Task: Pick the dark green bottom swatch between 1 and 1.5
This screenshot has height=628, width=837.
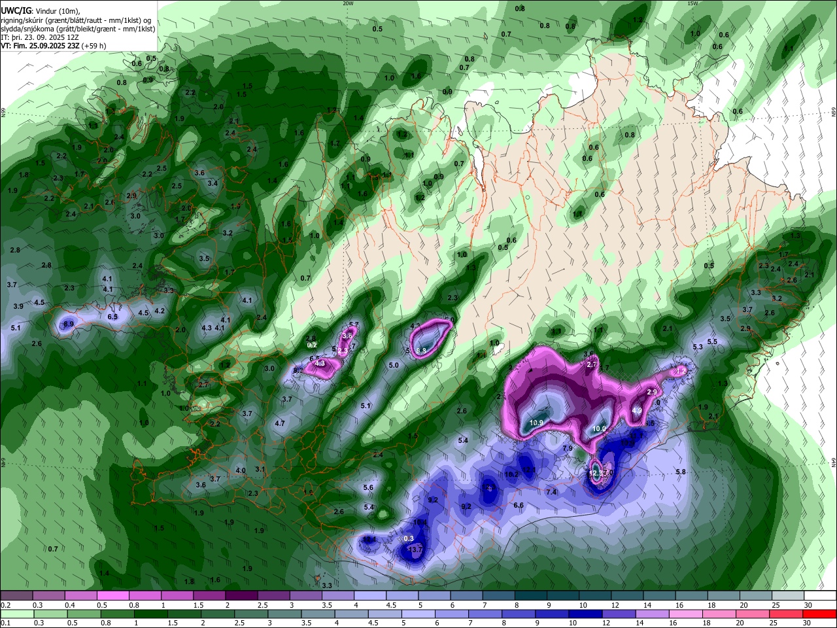Action: click(x=151, y=614)
